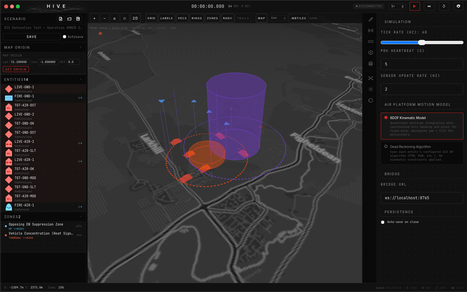Click the fit-to-view square icon

tap(125, 18)
